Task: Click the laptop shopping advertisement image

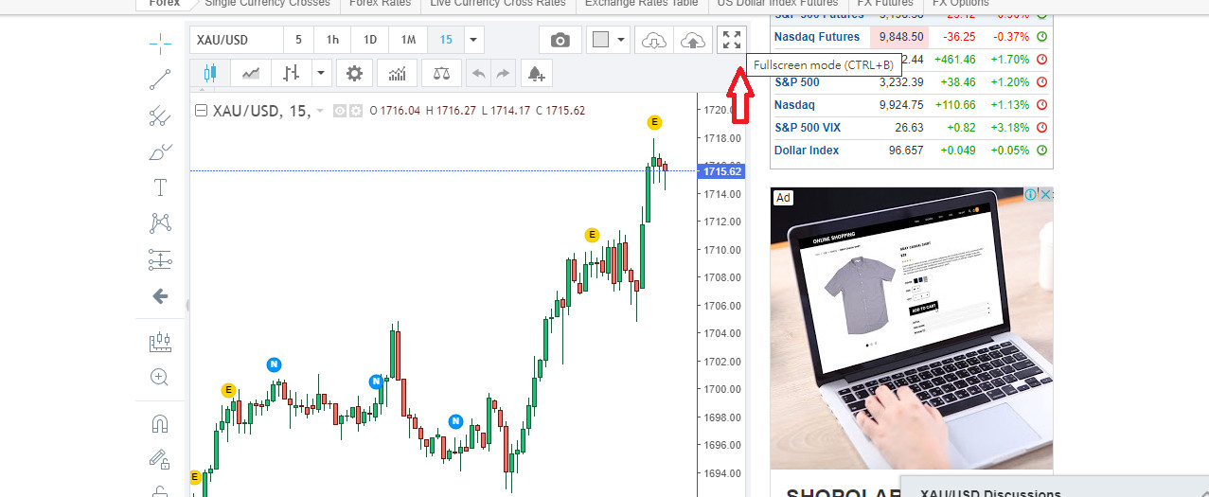Action: pos(912,328)
